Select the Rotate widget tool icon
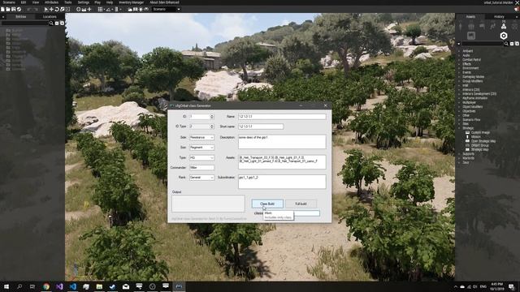 click(x=57, y=9)
